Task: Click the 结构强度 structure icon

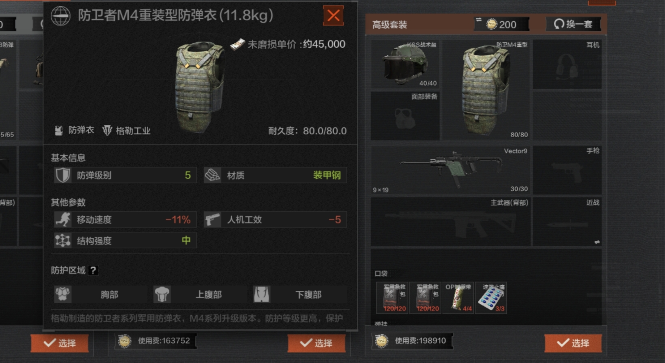Action: pyautogui.click(x=63, y=241)
